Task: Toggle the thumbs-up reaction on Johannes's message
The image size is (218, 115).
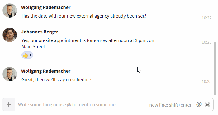Action: [x=27, y=55]
